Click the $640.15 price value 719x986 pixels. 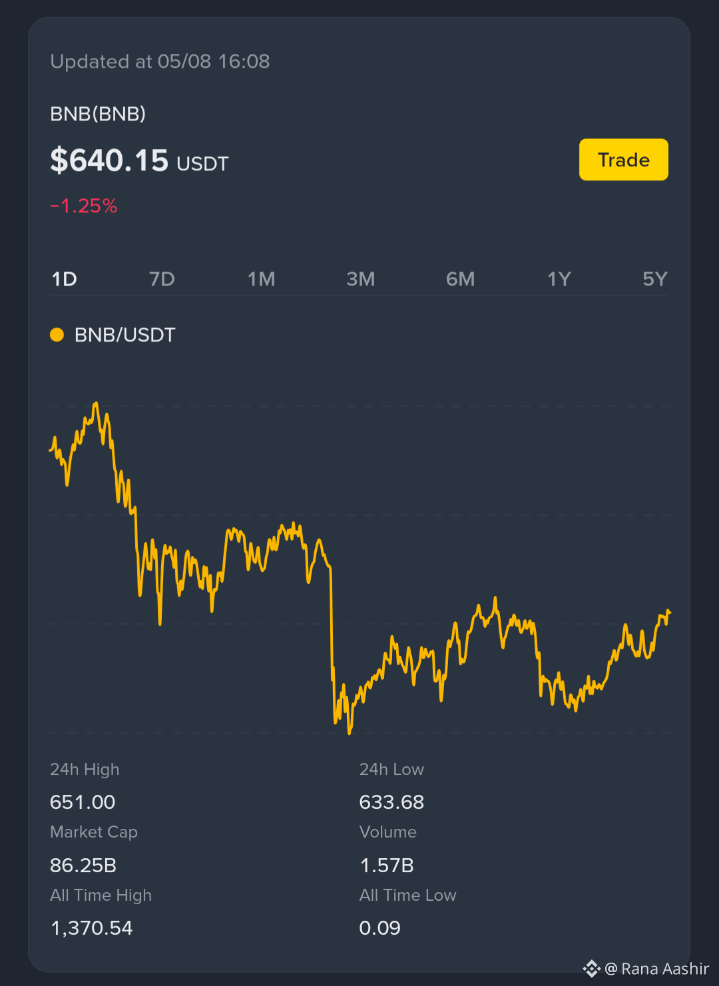[109, 160]
